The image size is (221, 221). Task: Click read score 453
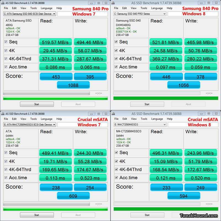(x=56, y=77)
